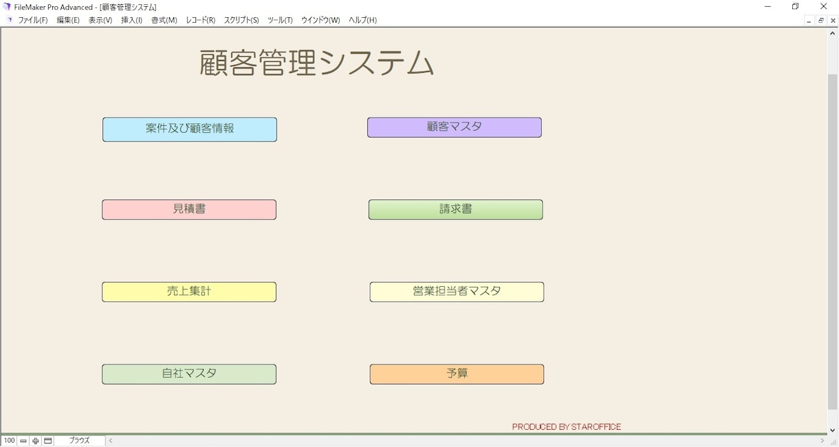Go to 請求書
The width and height of the screenshot is (839, 447).
click(x=456, y=210)
